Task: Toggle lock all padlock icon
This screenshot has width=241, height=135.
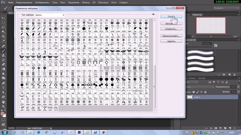Action: (x=205, y=92)
